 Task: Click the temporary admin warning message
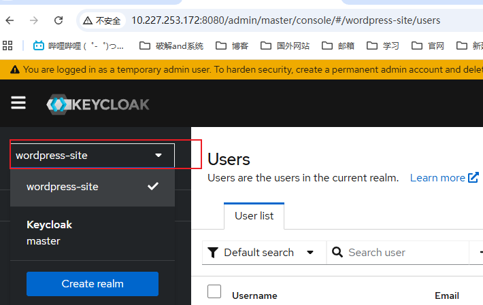(x=252, y=69)
